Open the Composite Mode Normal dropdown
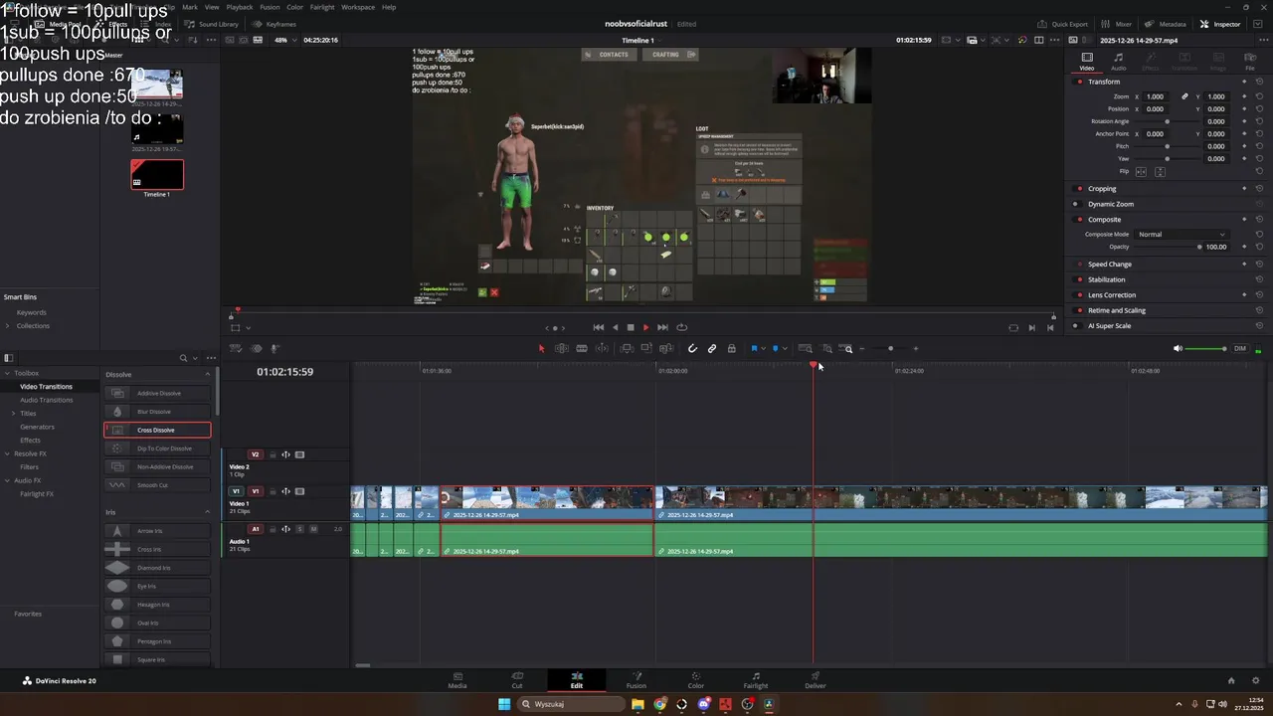The image size is (1273, 716). (x=1182, y=234)
